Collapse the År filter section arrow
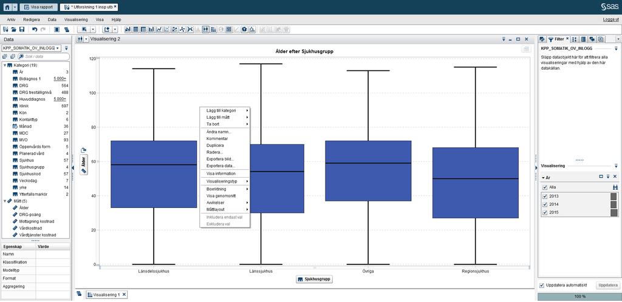 pos(543,177)
